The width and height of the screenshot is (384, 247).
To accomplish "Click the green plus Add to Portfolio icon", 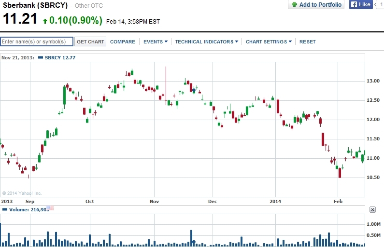I will [294, 4].
